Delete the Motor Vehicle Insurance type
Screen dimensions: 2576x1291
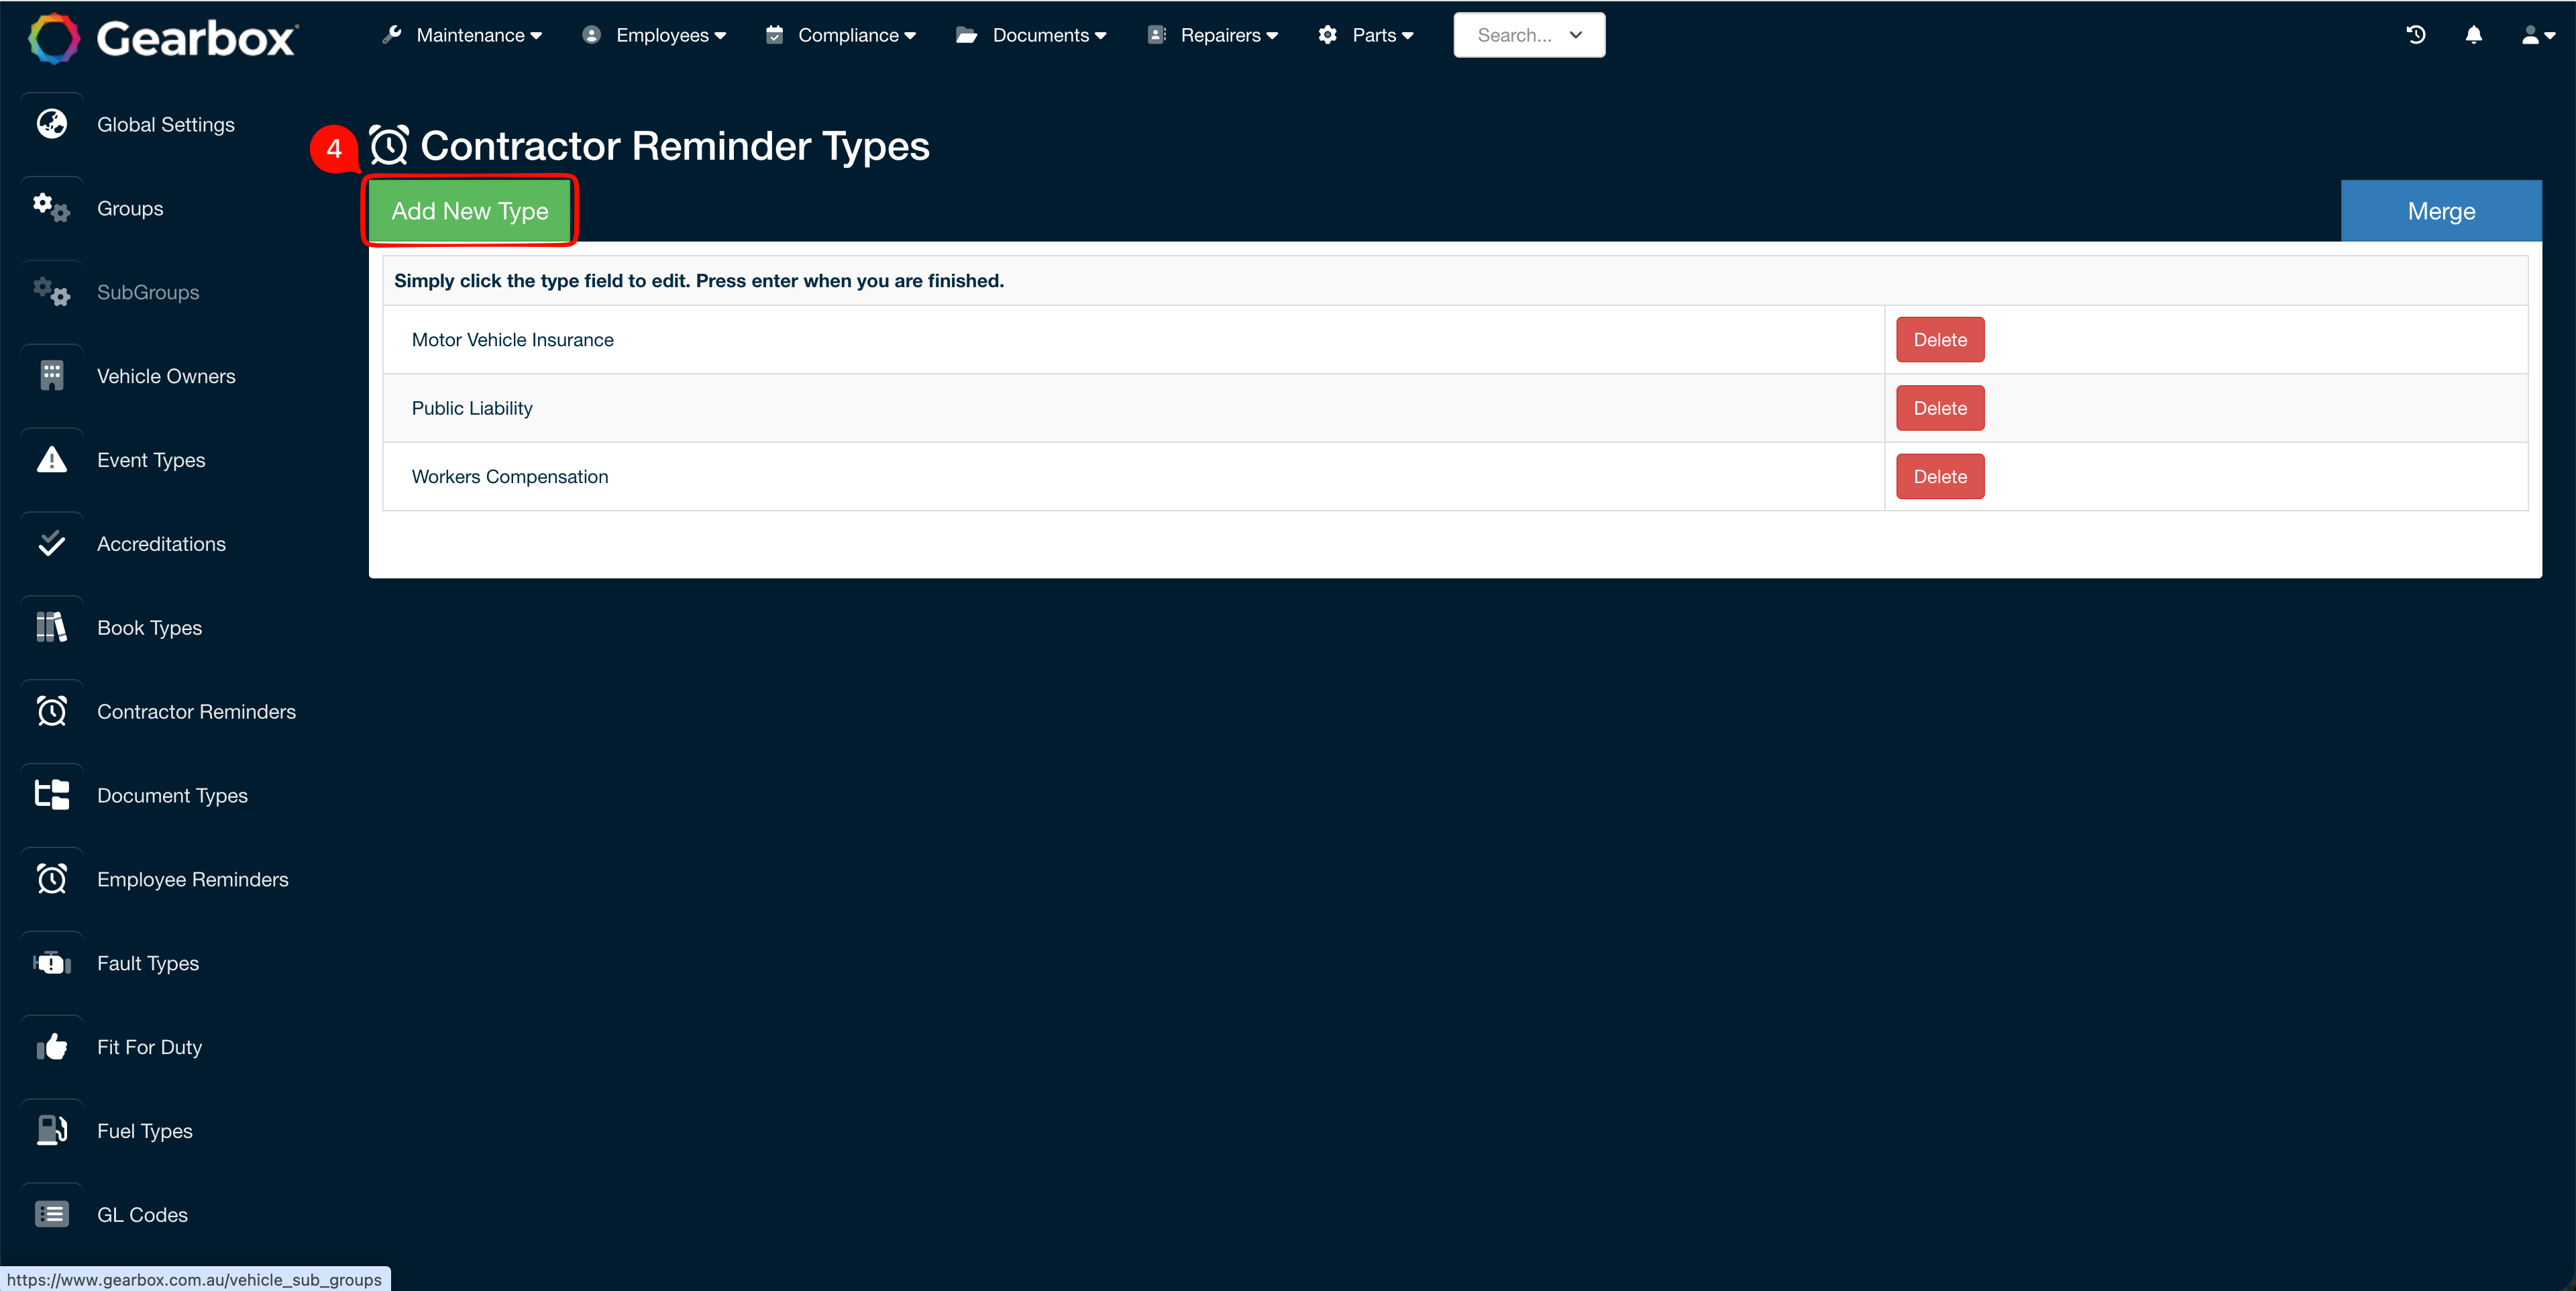click(1940, 340)
